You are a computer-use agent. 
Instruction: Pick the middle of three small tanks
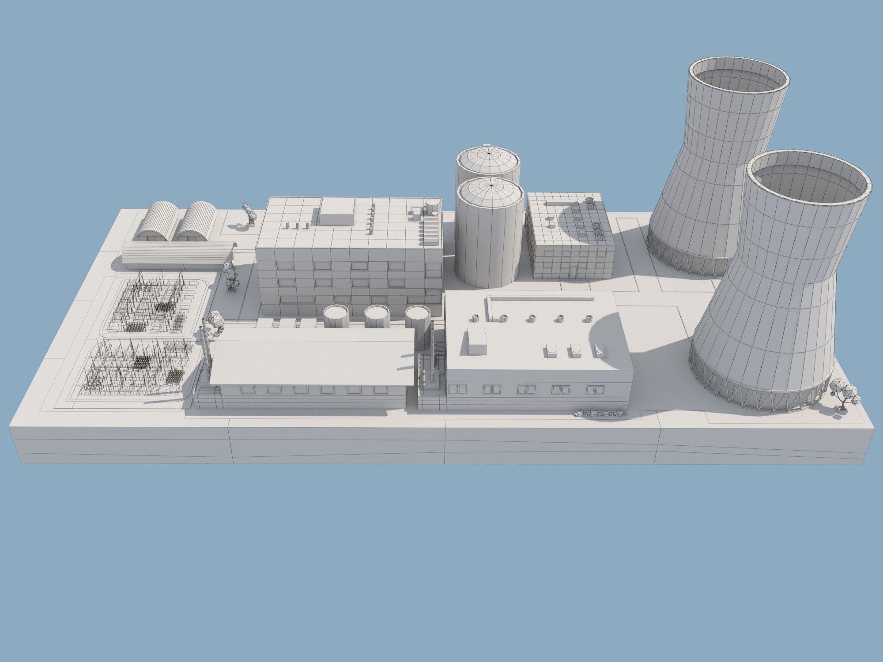[377, 317]
